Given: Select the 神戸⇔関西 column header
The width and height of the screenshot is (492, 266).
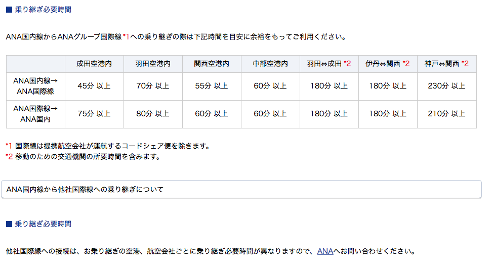Looking at the screenshot, I should point(446,64).
